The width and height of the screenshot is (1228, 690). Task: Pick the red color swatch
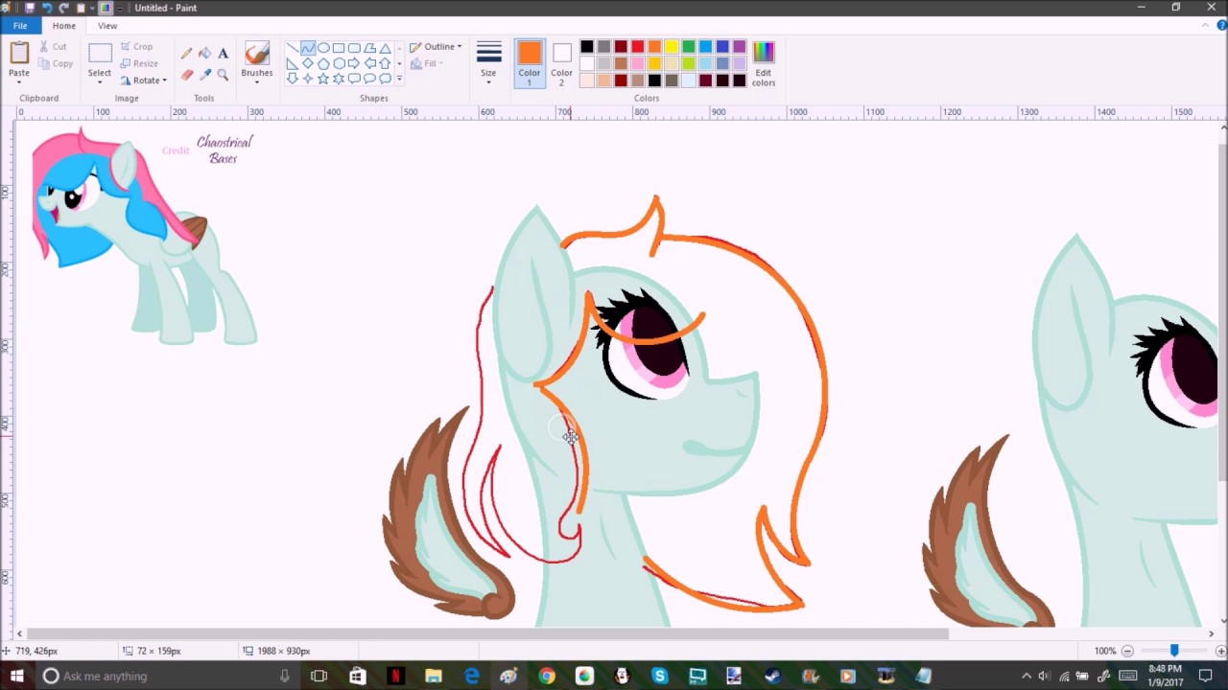pos(637,47)
